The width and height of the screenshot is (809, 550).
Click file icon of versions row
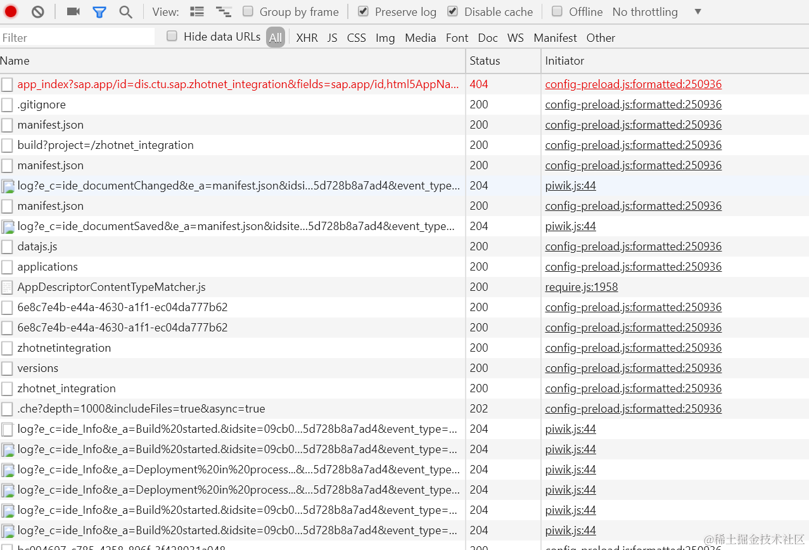[7, 368]
